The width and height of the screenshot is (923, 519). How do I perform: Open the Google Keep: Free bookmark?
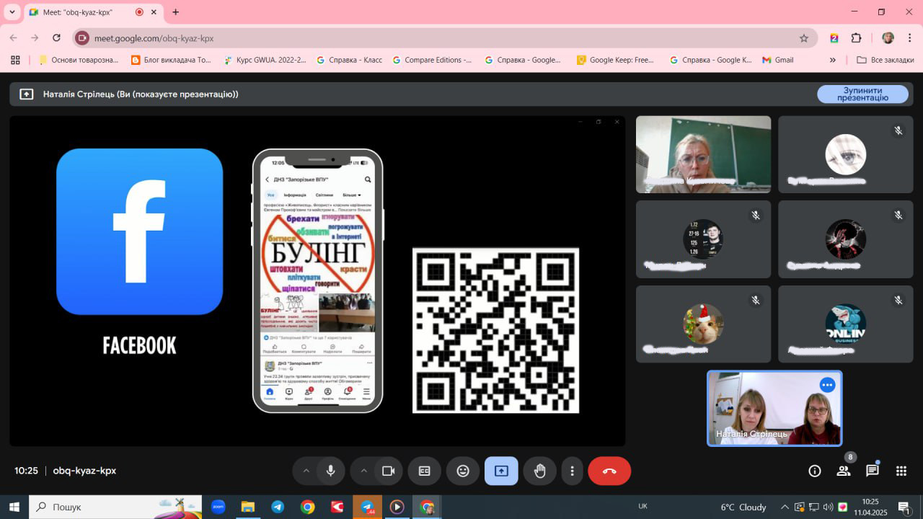pyautogui.click(x=615, y=60)
